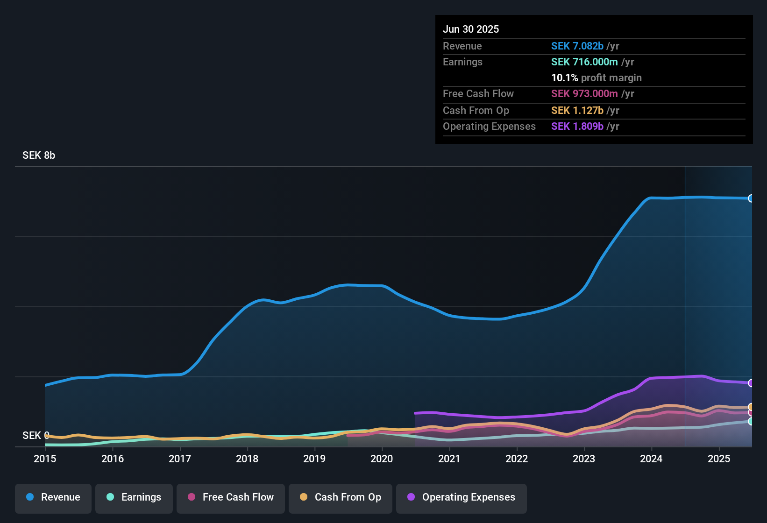Click the 2020 x-axis label
Viewport: 767px width, 523px height.
click(382, 459)
